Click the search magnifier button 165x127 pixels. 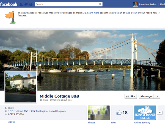pyautogui.click(x=100, y=4)
